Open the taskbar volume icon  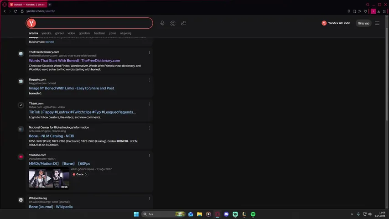click(370, 214)
